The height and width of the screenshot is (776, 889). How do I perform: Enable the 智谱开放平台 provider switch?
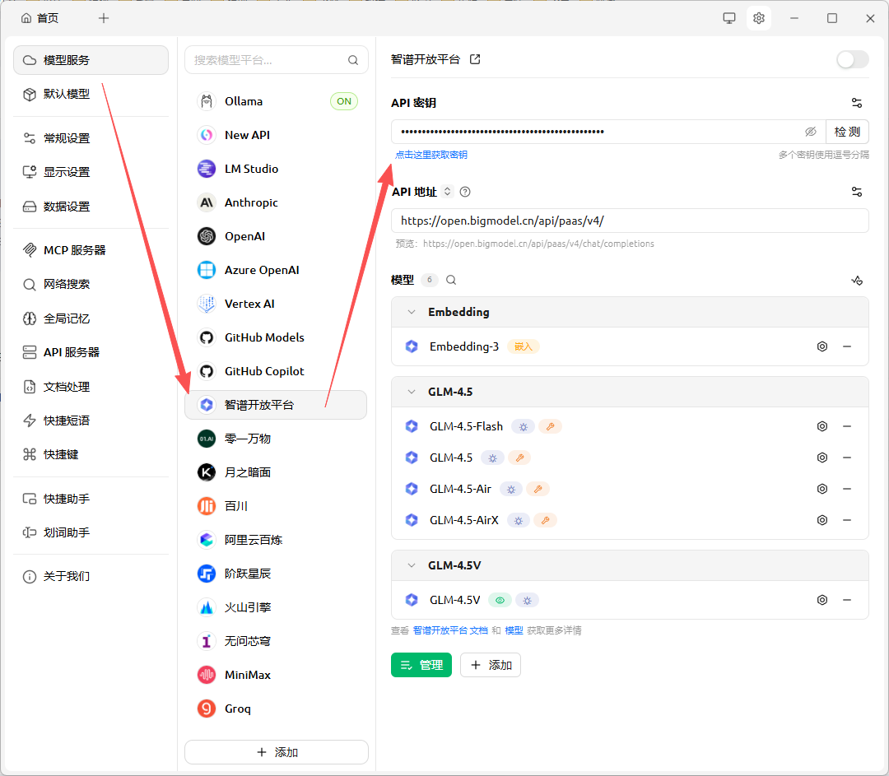[x=852, y=59]
